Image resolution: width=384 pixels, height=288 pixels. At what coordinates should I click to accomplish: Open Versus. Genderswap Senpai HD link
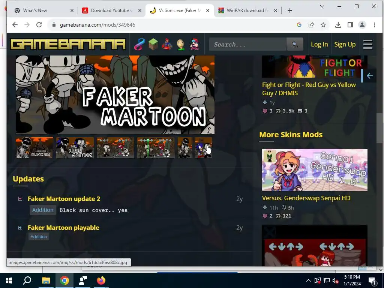pyautogui.click(x=306, y=198)
